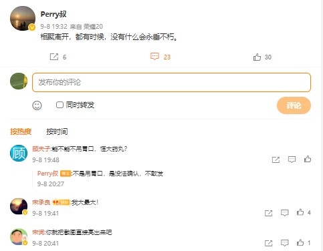Like Perry叔's post with the thumbs-up icon
The width and height of the screenshot is (323, 251).
pyautogui.click(x=257, y=57)
